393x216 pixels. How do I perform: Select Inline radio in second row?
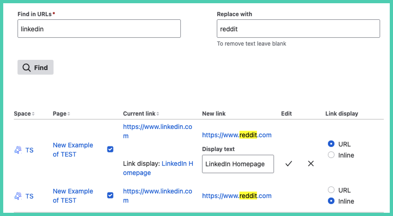(x=331, y=201)
